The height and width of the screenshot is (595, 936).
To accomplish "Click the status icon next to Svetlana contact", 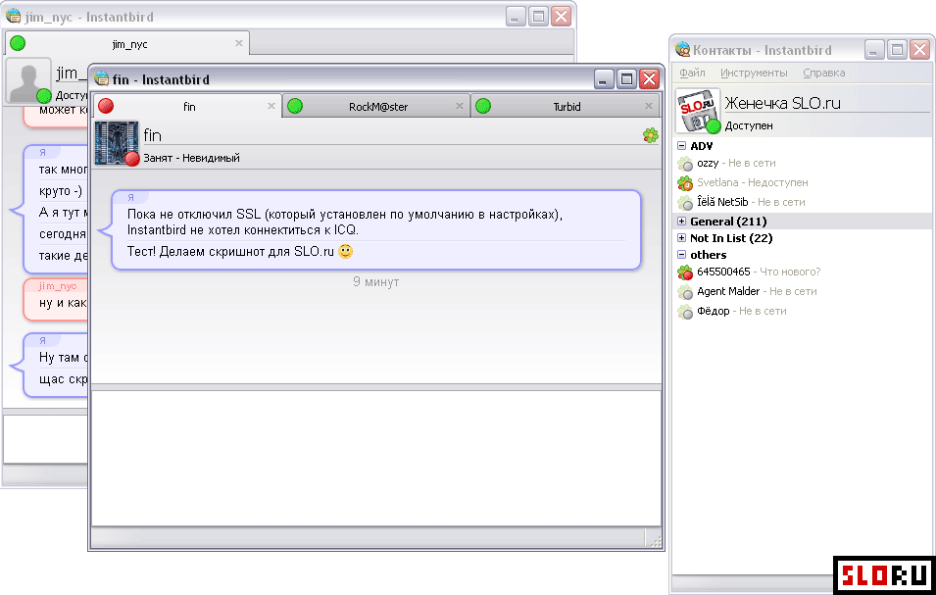I will (x=685, y=183).
